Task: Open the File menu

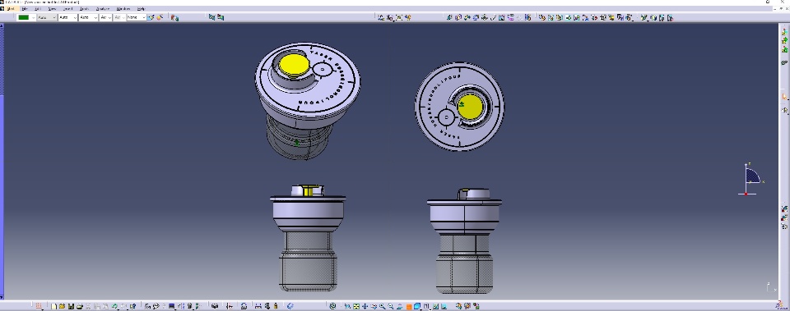Action: click(25, 8)
